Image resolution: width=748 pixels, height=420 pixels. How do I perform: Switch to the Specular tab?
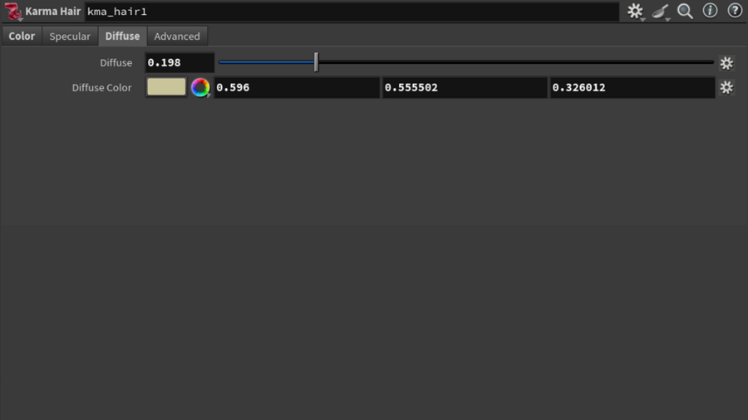pyautogui.click(x=70, y=37)
